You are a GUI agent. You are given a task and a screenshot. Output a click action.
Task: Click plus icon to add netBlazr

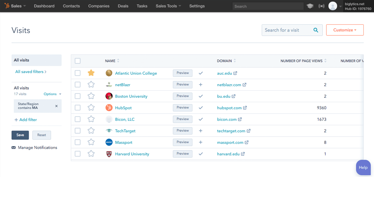201,85
